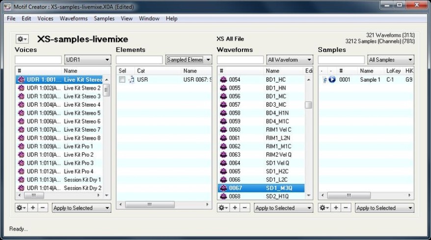The image size is (431, 240).
Task: Click the Samples search input field
Action: click(341, 60)
